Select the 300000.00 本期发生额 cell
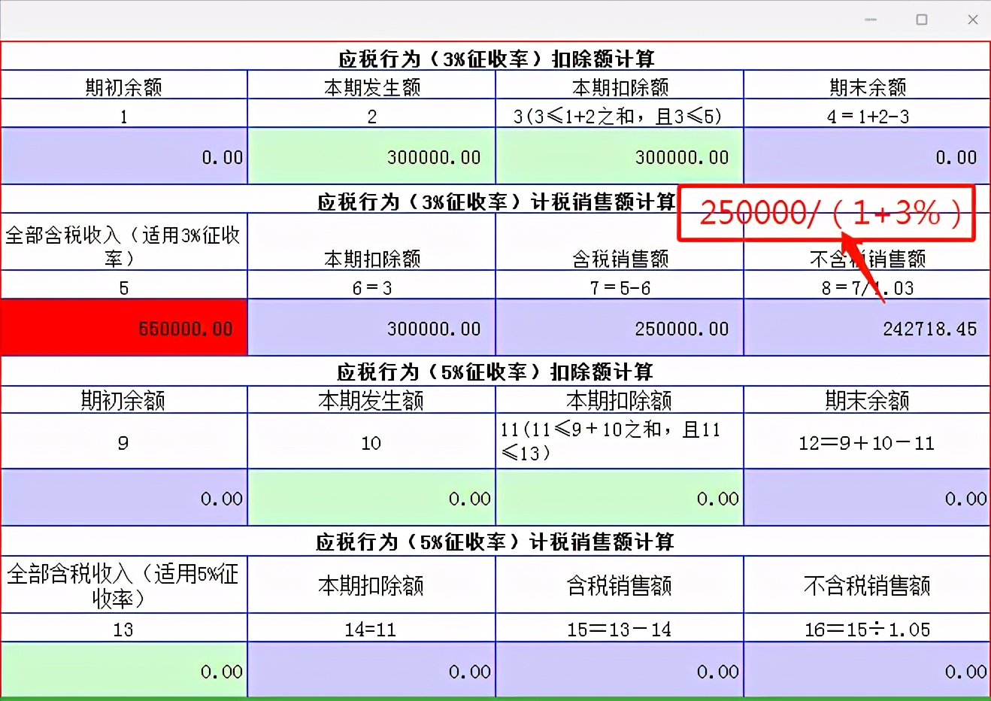Viewport: 991px width, 701px height. coord(371,156)
